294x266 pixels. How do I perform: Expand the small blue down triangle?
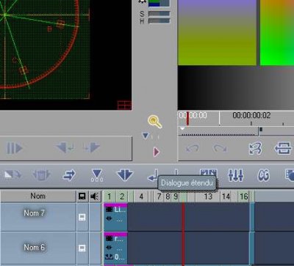(x=146, y=136)
